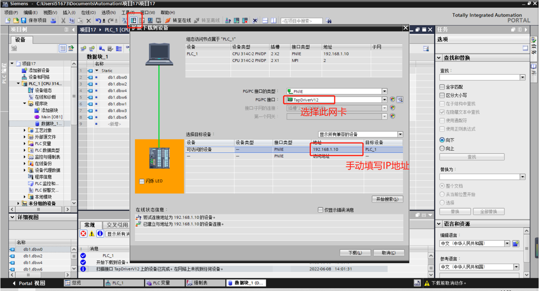The width and height of the screenshot is (539, 291).
Task: Click the delete X icon in toolbar
Action: (x=89, y=20)
